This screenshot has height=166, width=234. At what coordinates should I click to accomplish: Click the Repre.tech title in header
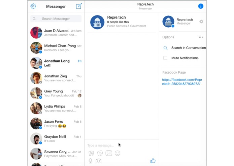point(145,4)
